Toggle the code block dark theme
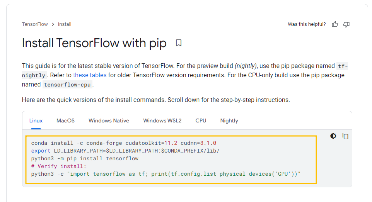372x202 pixels. pos(333,136)
